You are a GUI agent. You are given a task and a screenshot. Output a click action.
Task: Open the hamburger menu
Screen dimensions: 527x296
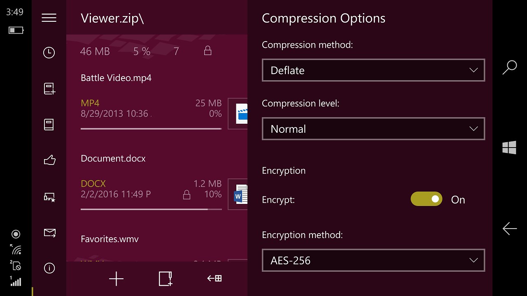pos(49,18)
